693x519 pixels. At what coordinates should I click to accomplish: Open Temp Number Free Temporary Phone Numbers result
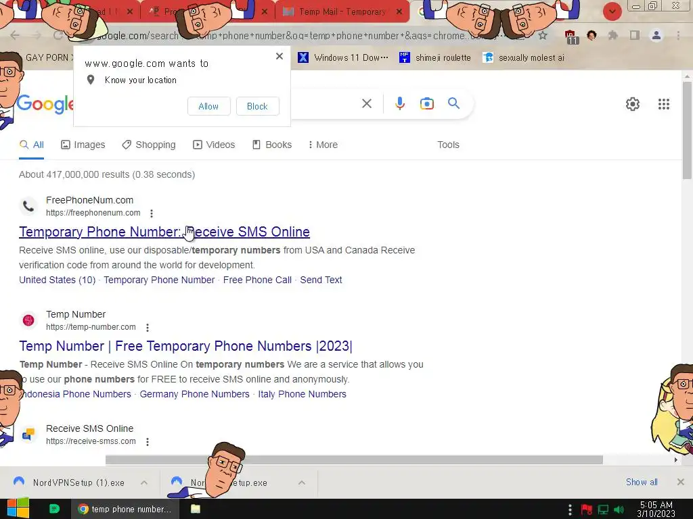tap(185, 346)
